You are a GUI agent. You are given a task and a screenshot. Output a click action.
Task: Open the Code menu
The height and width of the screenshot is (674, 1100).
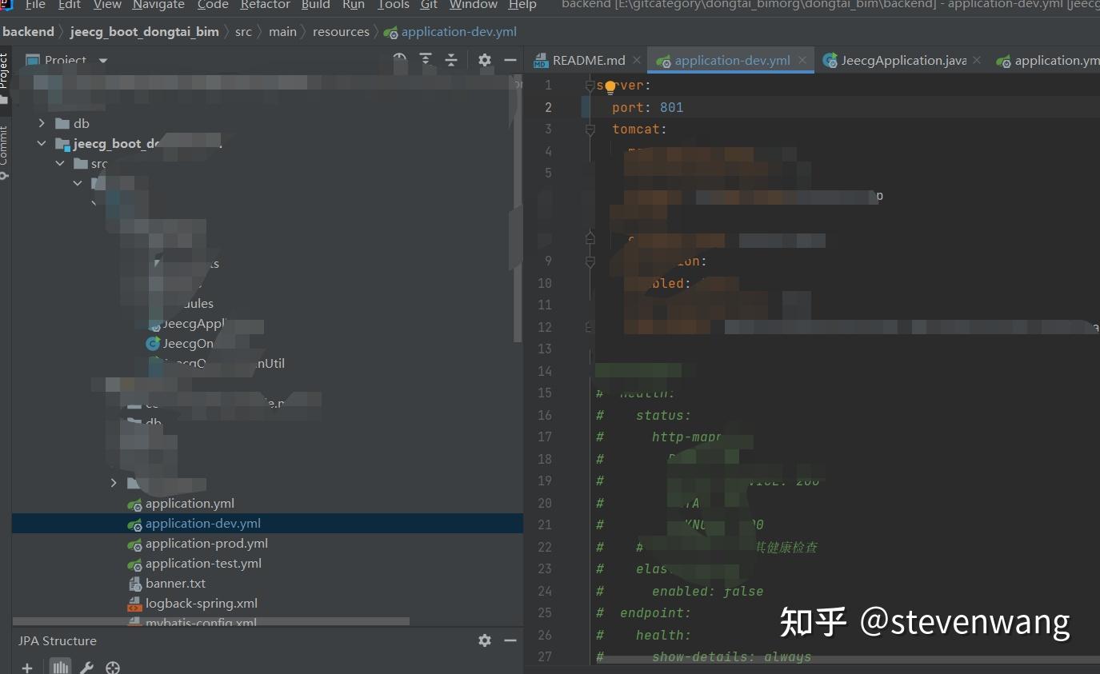pyautogui.click(x=213, y=5)
